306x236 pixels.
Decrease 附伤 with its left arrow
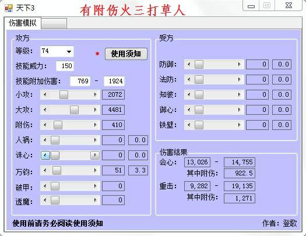45,125
